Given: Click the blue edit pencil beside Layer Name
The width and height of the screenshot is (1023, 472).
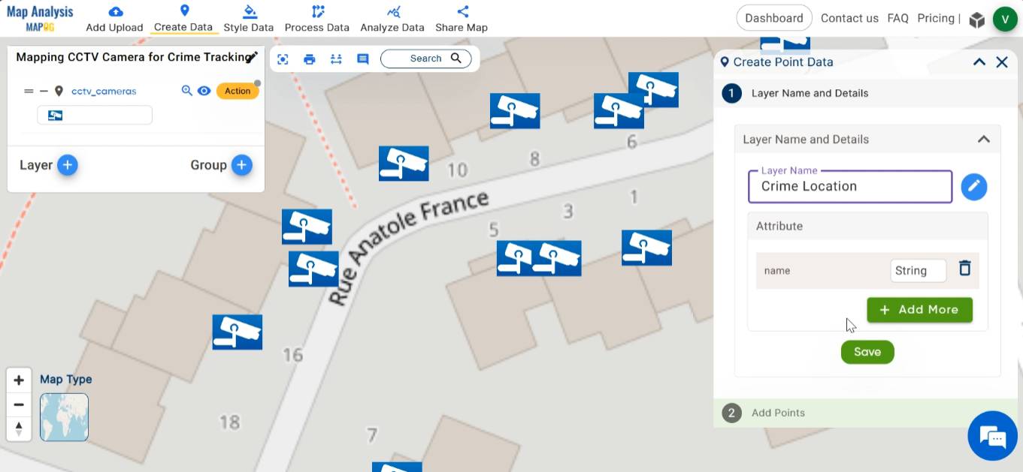Looking at the screenshot, I should point(974,187).
